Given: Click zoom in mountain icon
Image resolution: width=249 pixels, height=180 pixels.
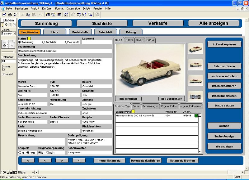Looking at the screenshot, I should point(11,173).
